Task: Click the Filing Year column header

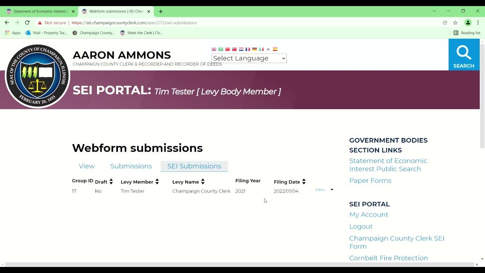Action: pos(248,181)
